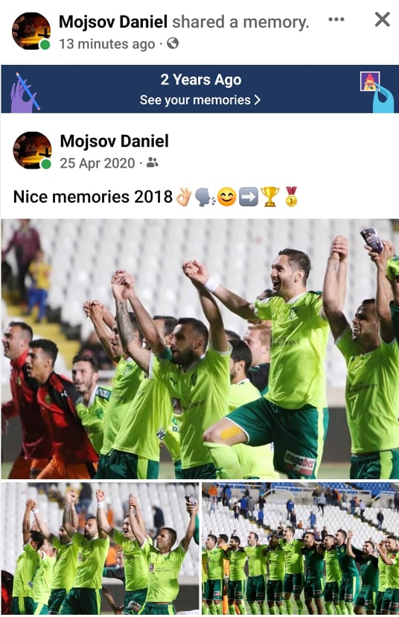Screen dimensions: 399x617
Task: Open bottom-left photo of players raising hands
Action: click(x=100, y=548)
